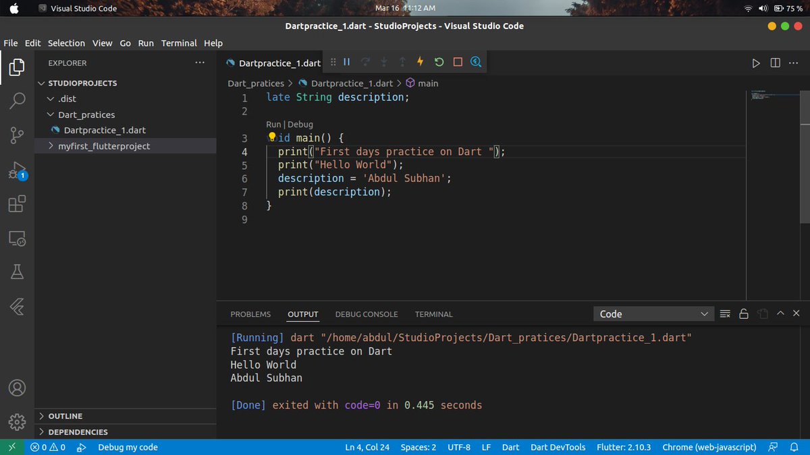Open the File menu
Viewport: 810px width, 455px height.
coord(11,43)
